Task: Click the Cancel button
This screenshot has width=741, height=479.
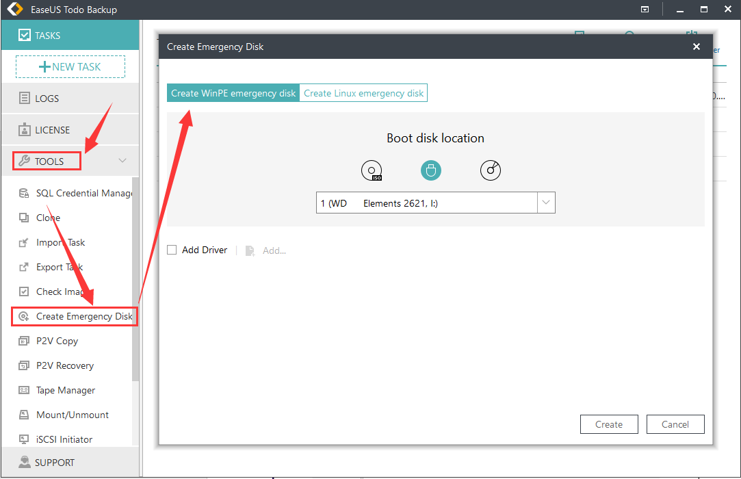Action: 675,424
